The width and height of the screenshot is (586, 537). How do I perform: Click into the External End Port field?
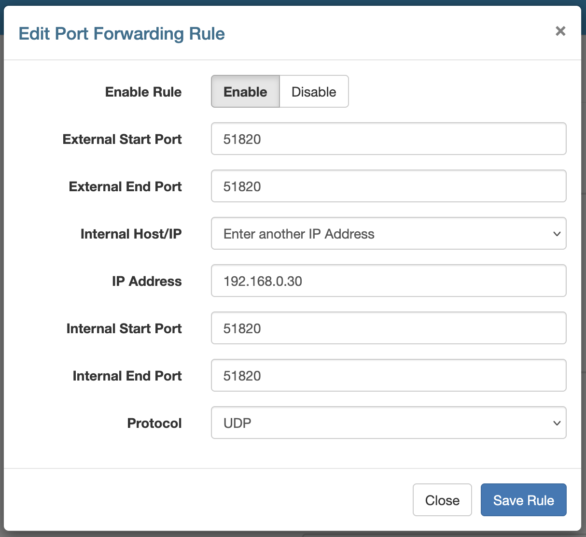pyautogui.click(x=388, y=186)
